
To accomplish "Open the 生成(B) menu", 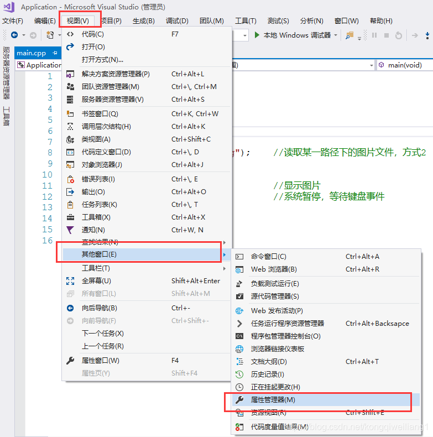I will 143,21.
